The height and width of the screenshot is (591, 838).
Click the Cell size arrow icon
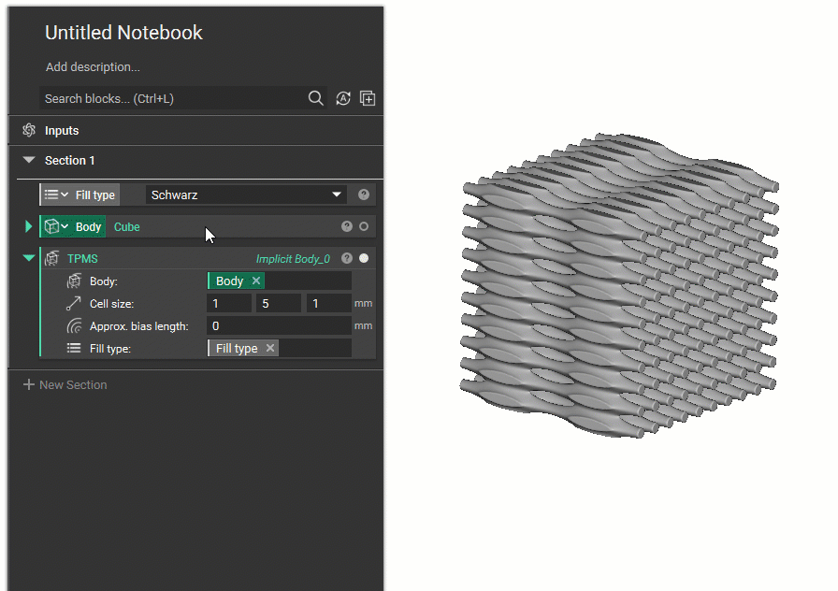(x=74, y=304)
